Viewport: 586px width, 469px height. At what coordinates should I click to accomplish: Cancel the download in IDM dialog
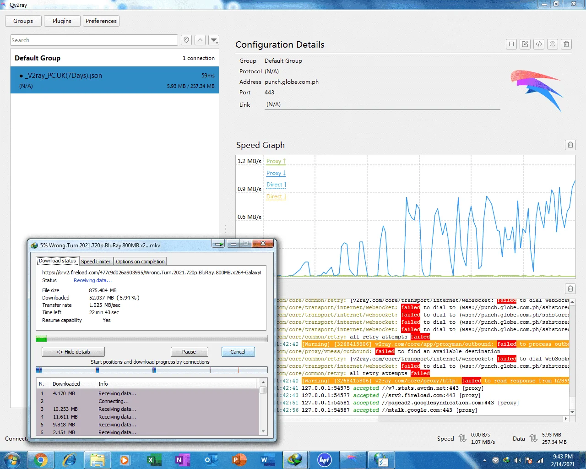(x=238, y=352)
